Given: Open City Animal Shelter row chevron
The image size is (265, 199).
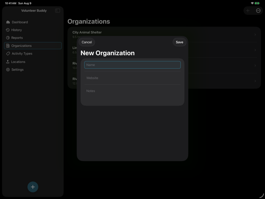Looking at the screenshot, I should coord(255,35).
